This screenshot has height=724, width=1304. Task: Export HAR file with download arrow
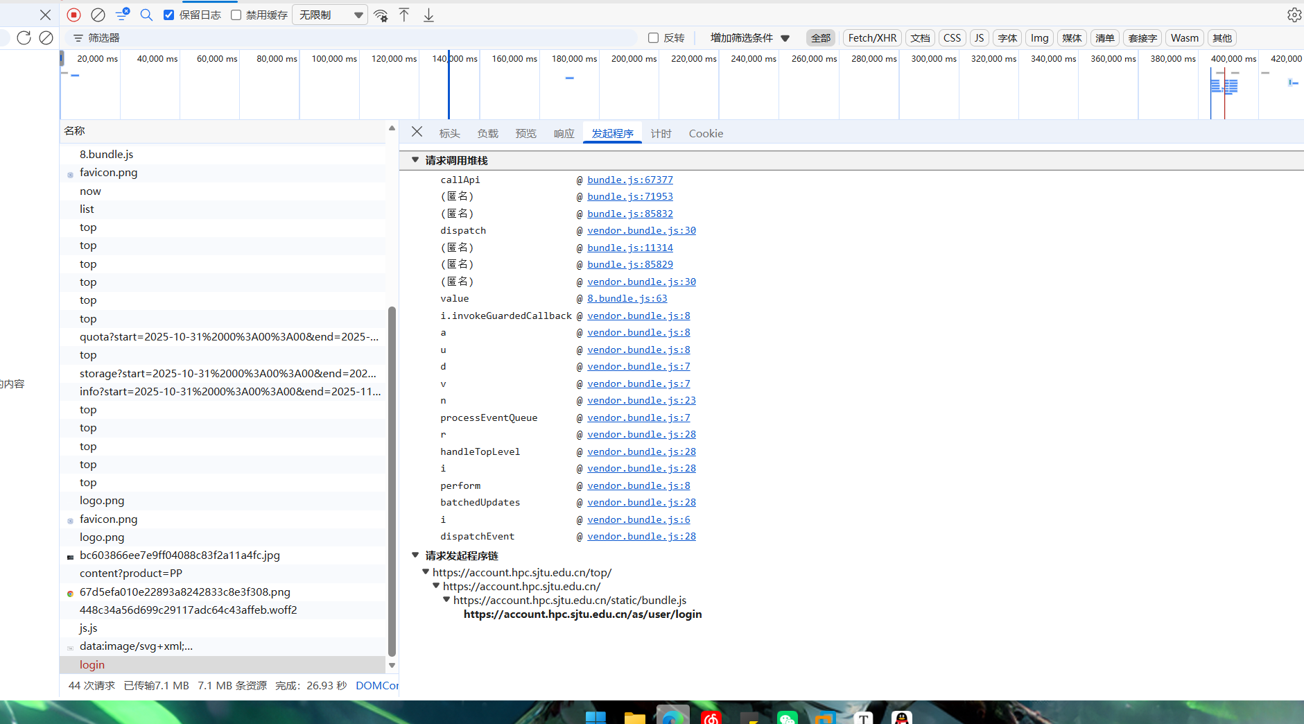click(428, 15)
